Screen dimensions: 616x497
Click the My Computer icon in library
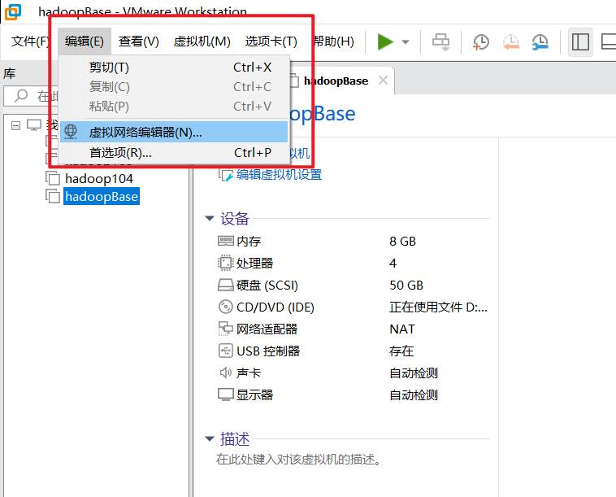tap(34, 125)
